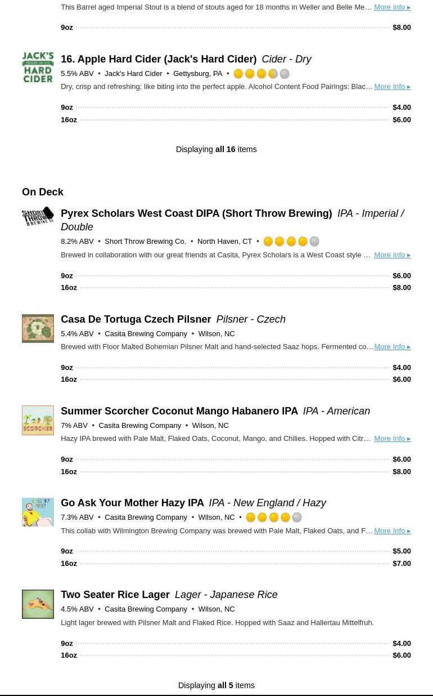Open Short Throw Brewing Co. brewery link
Screen dimensions: 433x696
pyautogui.click(x=145, y=242)
